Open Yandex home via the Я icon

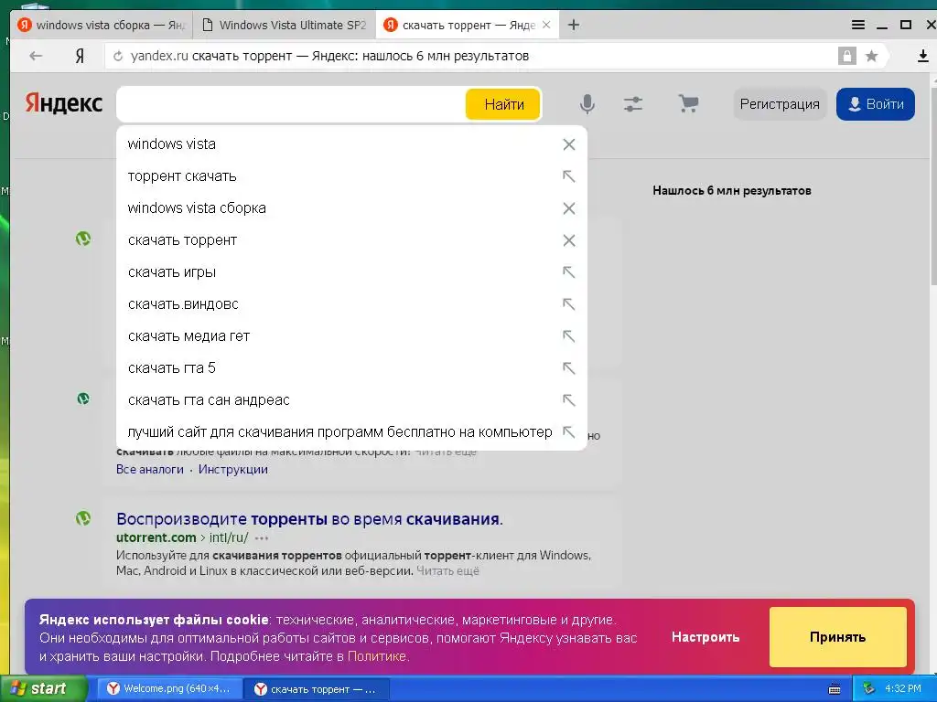click(x=80, y=56)
